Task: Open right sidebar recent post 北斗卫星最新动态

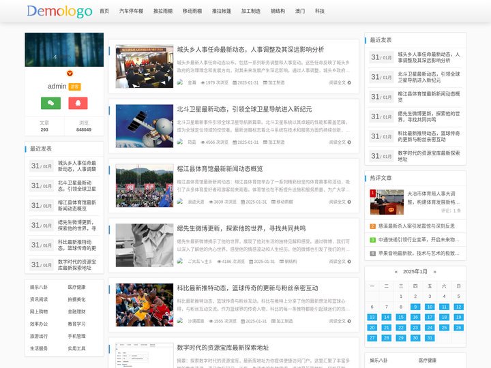Action: [x=429, y=77]
